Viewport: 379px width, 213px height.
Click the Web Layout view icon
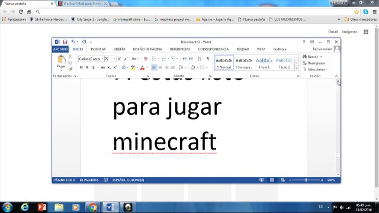pos(282,180)
